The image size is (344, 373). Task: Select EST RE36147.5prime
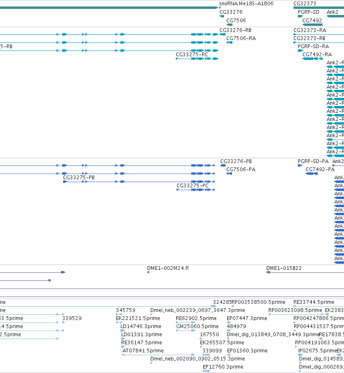(x=141, y=343)
